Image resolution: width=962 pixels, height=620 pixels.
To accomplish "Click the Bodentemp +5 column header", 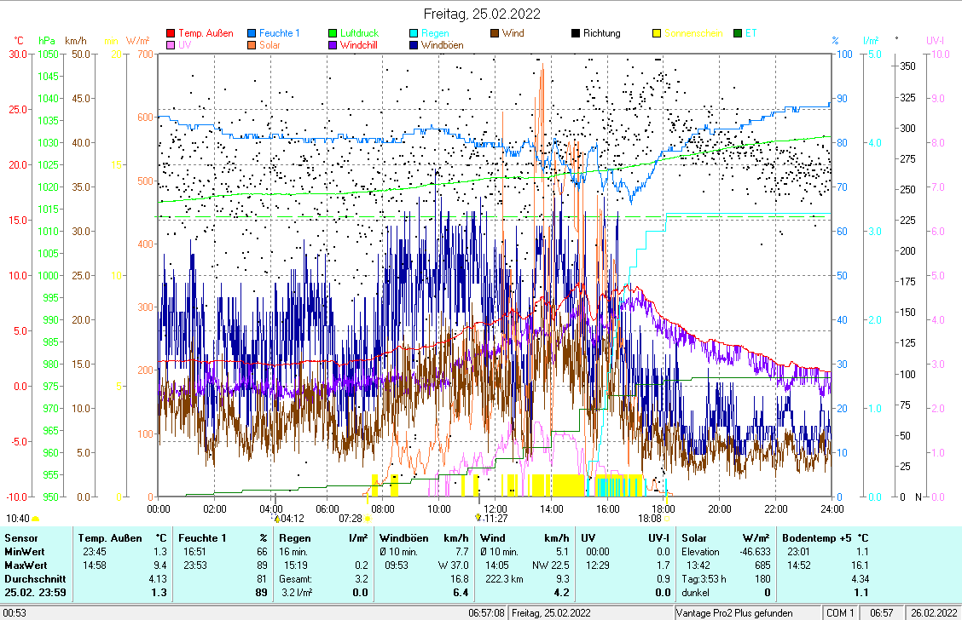I will click(826, 538).
